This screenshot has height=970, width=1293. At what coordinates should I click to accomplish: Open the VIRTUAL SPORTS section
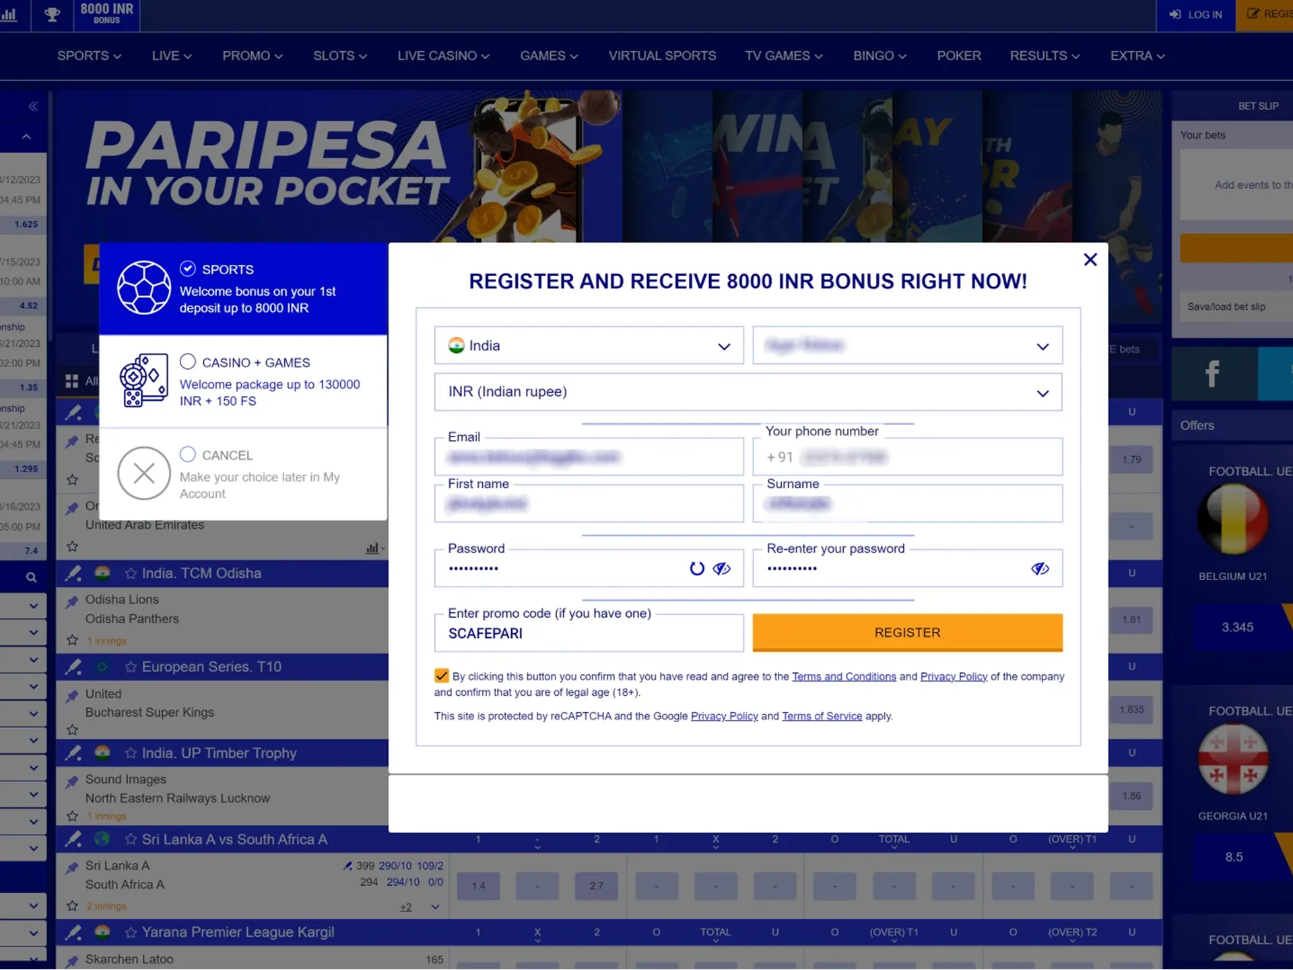click(x=662, y=56)
